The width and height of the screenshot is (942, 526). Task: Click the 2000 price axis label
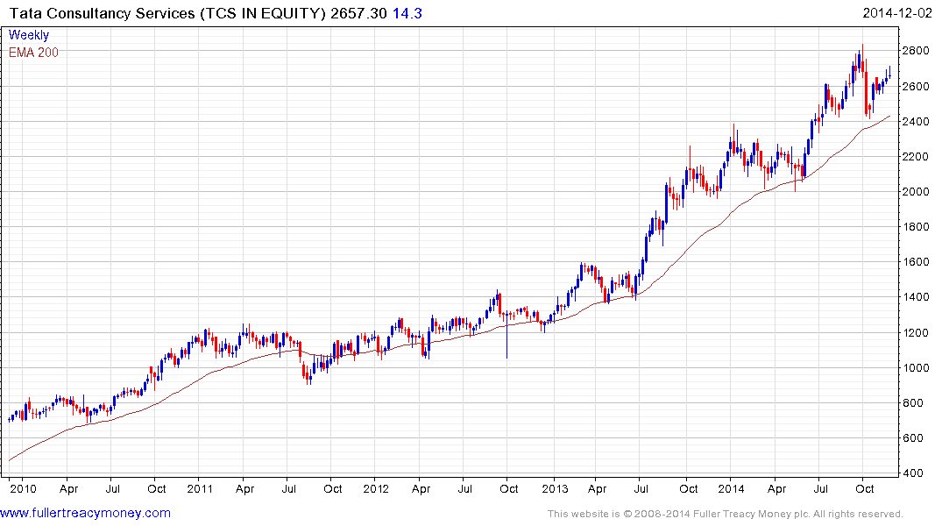(x=917, y=192)
